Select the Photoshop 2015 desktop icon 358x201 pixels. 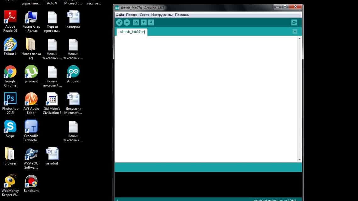[x=10, y=103]
